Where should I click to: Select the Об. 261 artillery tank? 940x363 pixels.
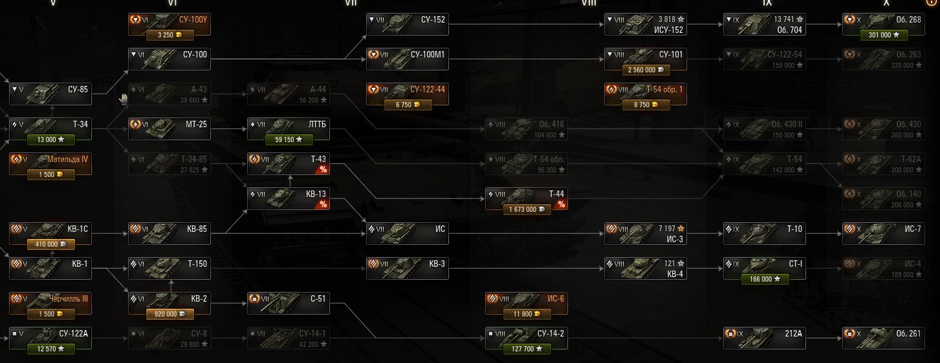(x=884, y=338)
